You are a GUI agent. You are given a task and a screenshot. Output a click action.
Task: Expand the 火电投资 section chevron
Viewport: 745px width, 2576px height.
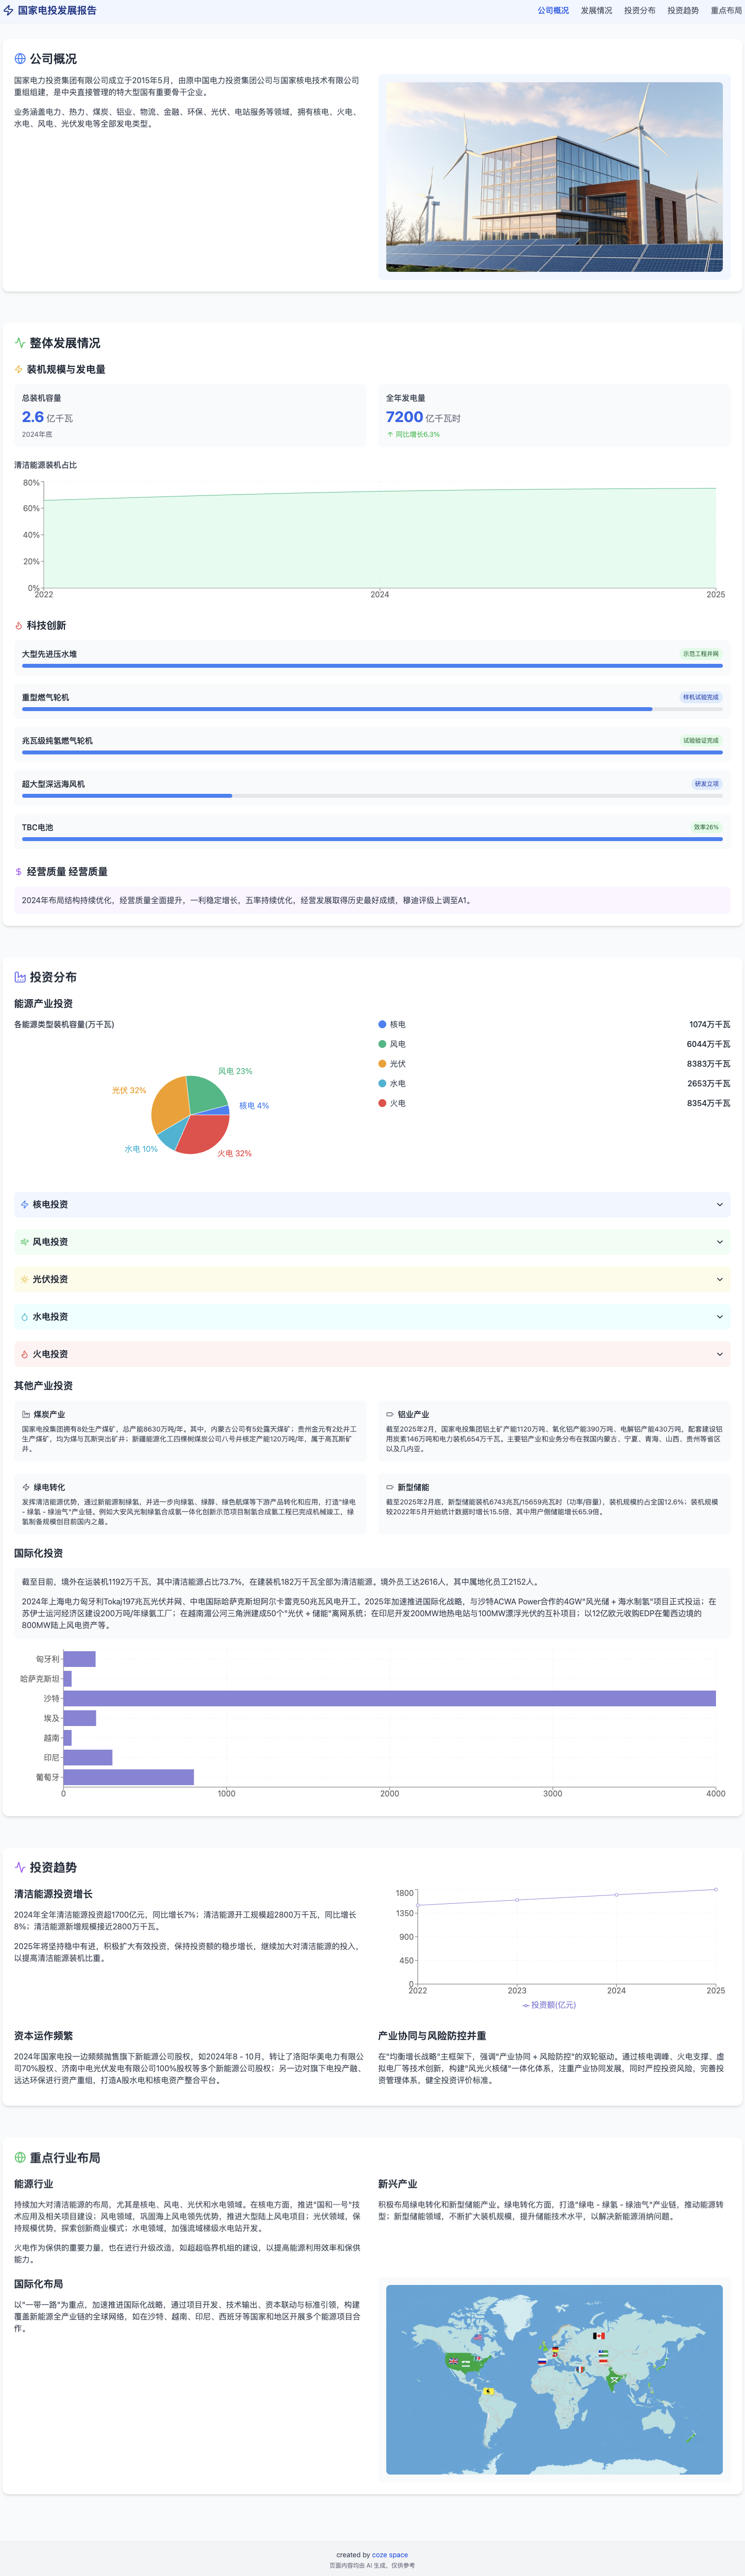click(720, 1354)
